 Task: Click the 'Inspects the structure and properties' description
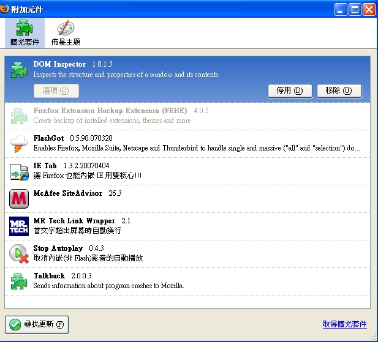click(126, 75)
